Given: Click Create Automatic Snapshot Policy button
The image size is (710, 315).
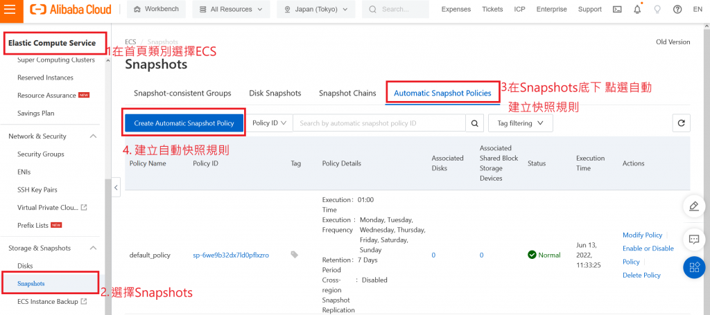Looking at the screenshot, I should pos(184,123).
